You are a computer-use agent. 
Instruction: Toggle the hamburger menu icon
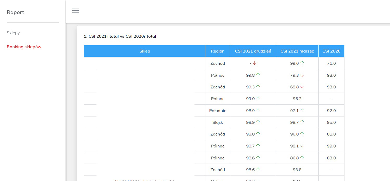coord(75,11)
